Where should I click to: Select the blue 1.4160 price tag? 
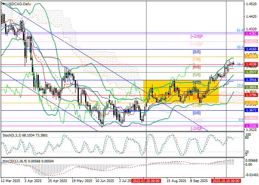[x=250, y=49]
